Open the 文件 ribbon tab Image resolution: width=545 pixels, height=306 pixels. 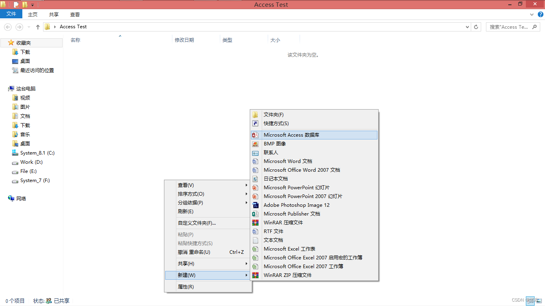11,14
